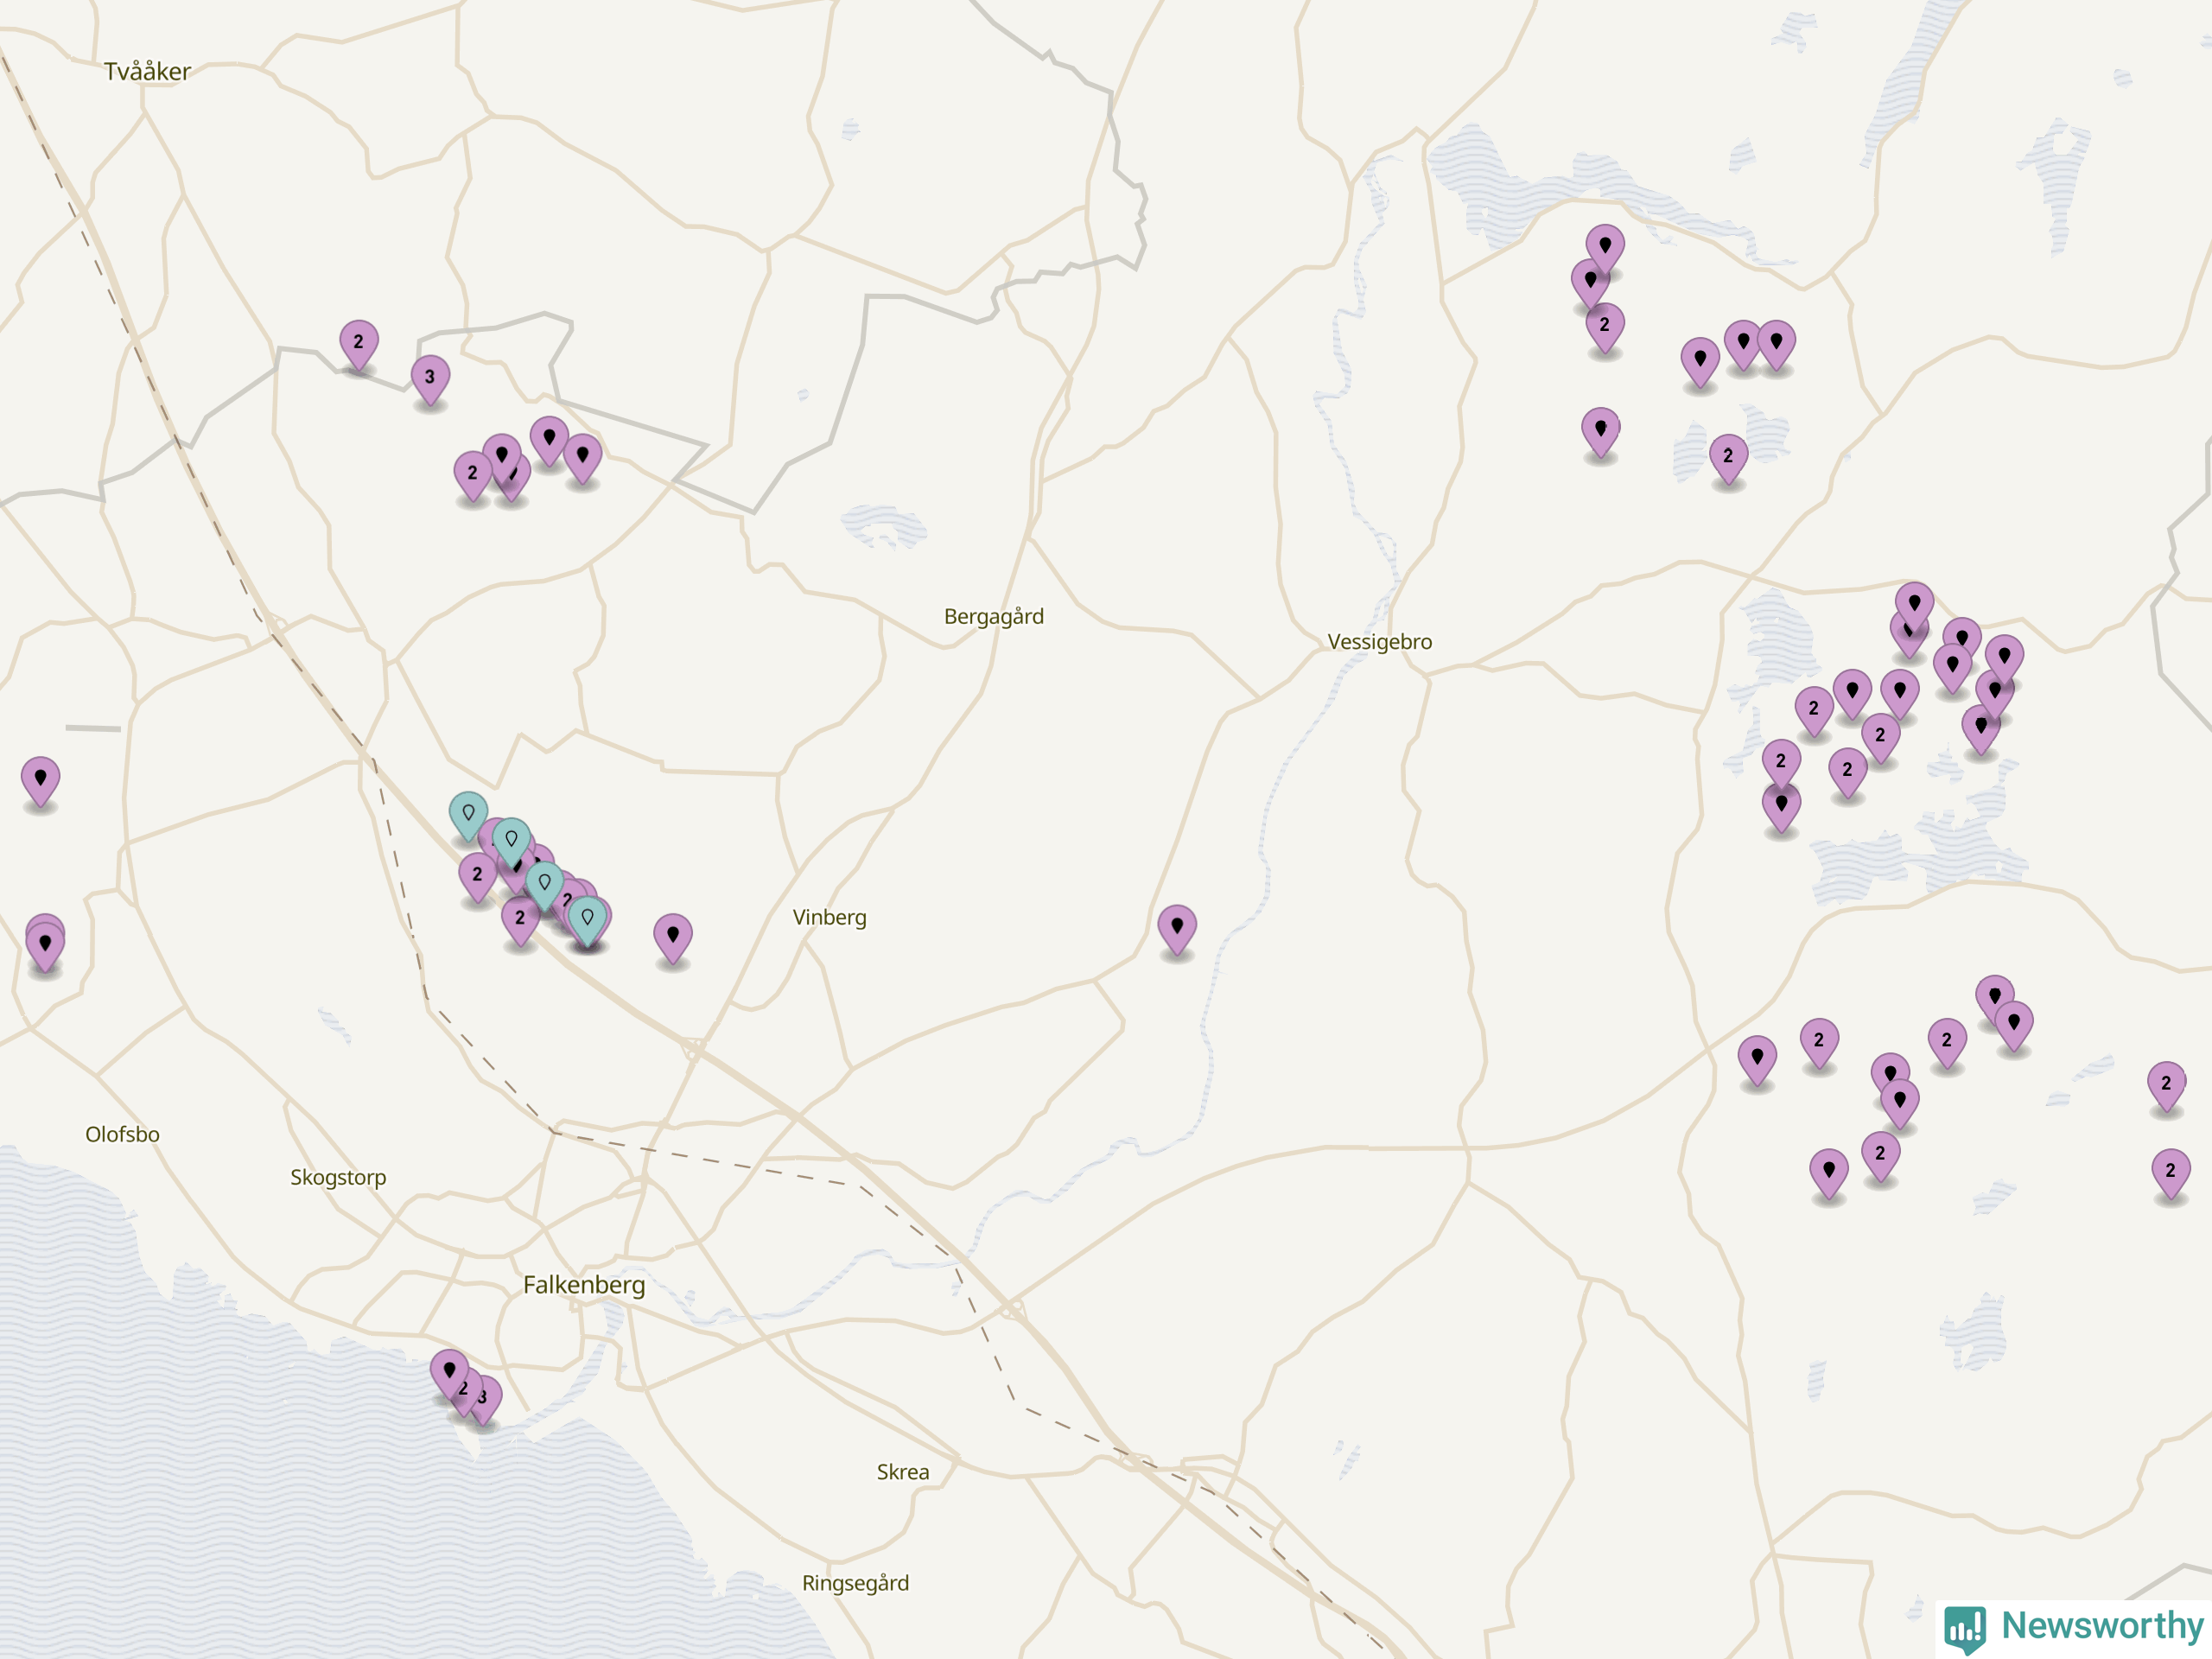Select the dotted pin on Falkenberg's coast
This screenshot has height=1659, width=2212.
[x=449, y=1374]
